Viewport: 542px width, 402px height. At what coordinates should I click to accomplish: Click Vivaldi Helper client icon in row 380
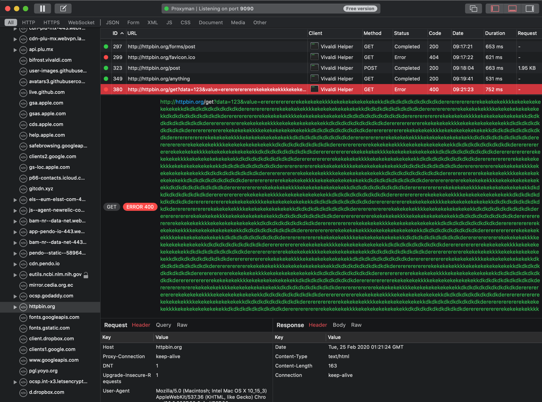pos(315,89)
